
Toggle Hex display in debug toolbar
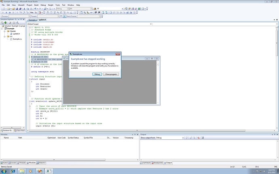tap(32, 13)
